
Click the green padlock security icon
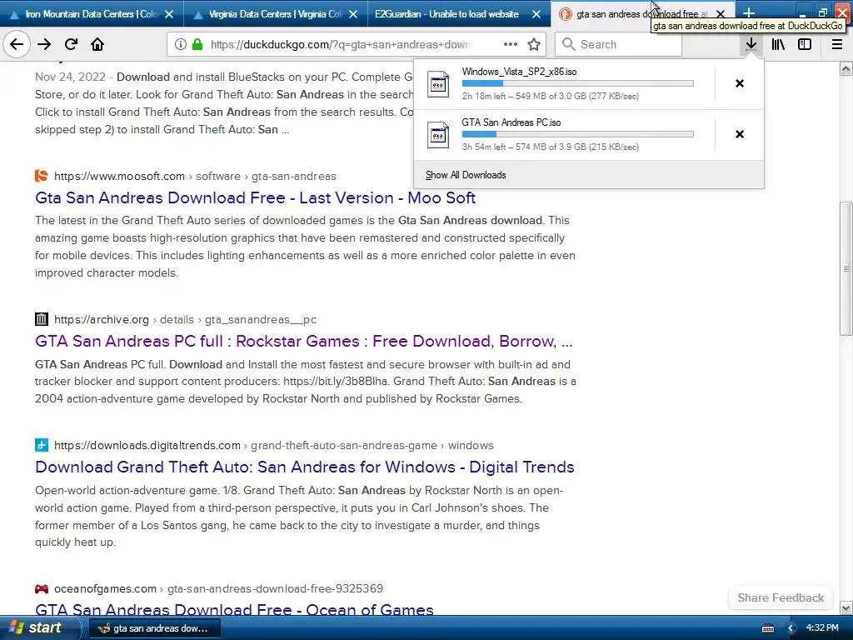197,45
